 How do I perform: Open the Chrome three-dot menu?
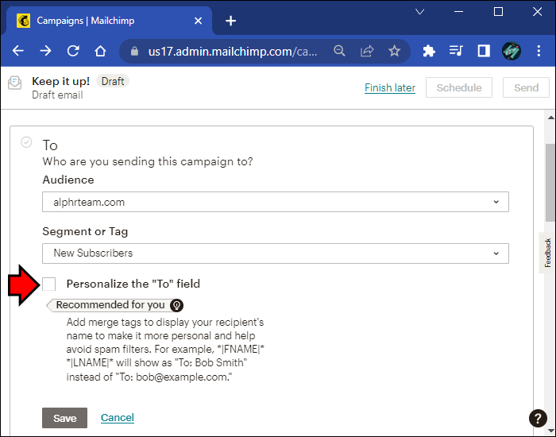coord(539,51)
